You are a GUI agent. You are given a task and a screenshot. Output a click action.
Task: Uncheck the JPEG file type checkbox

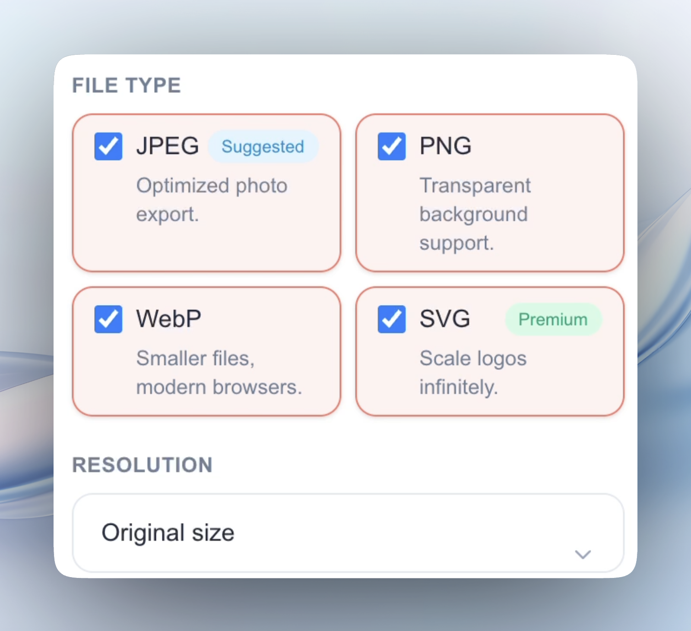click(x=108, y=147)
